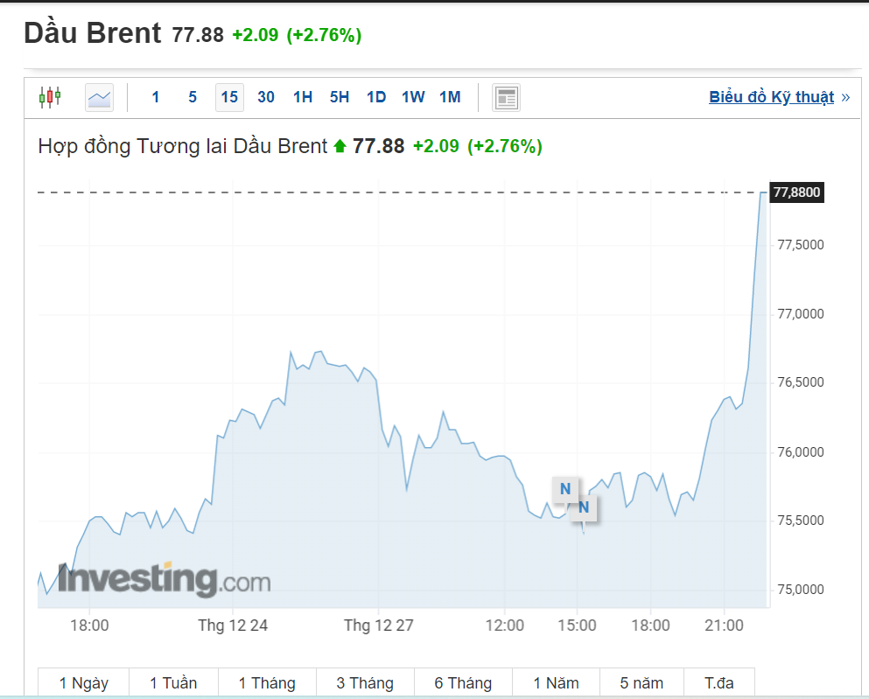This screenshot has height=699, width=869.
Task: Set the interval to 1D
Action: [376, 97]
